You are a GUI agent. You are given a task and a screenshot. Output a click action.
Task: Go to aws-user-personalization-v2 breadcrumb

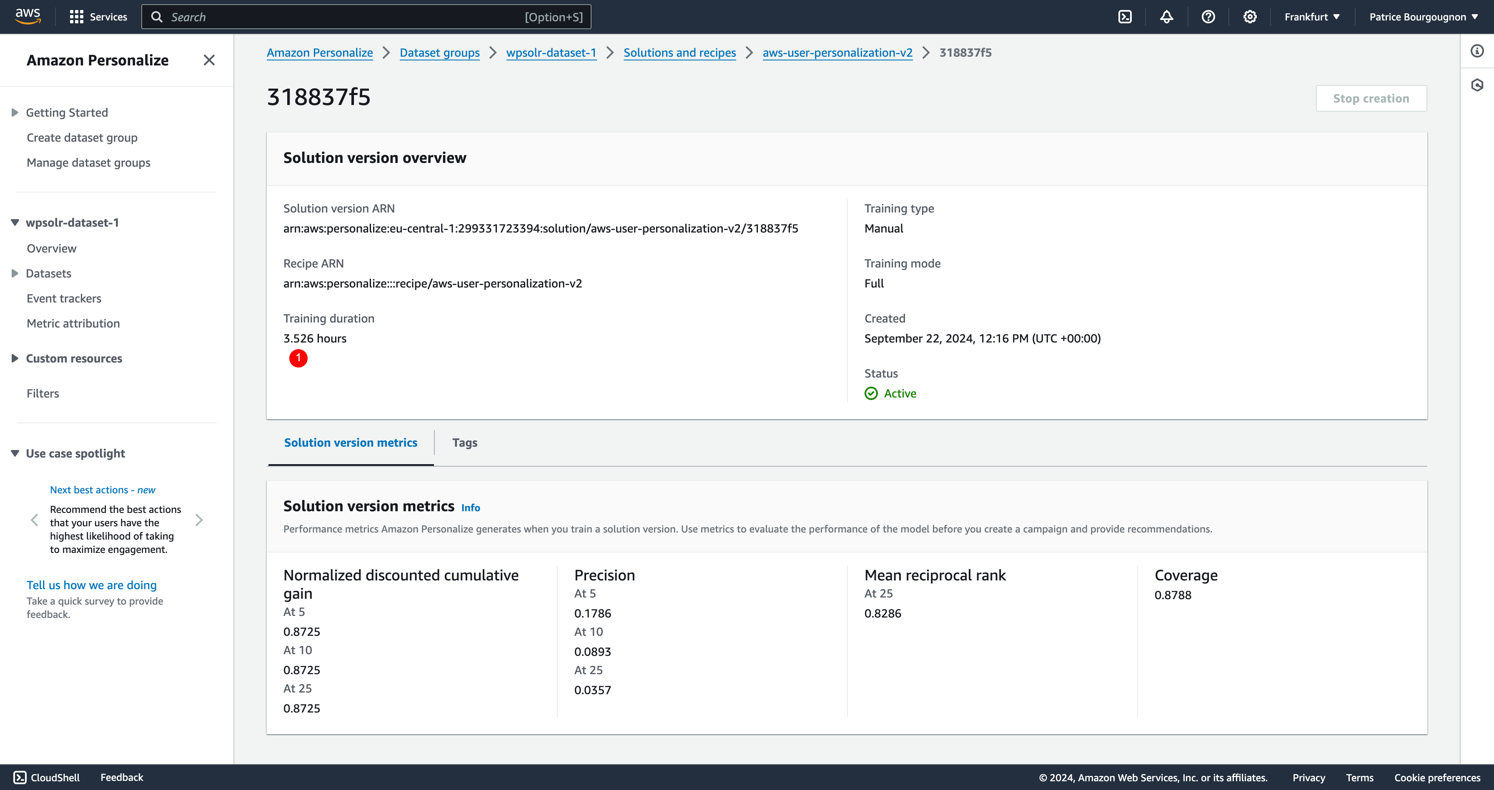tap(837, 53)
